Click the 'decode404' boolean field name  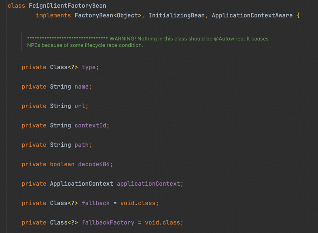pos(95,164)
